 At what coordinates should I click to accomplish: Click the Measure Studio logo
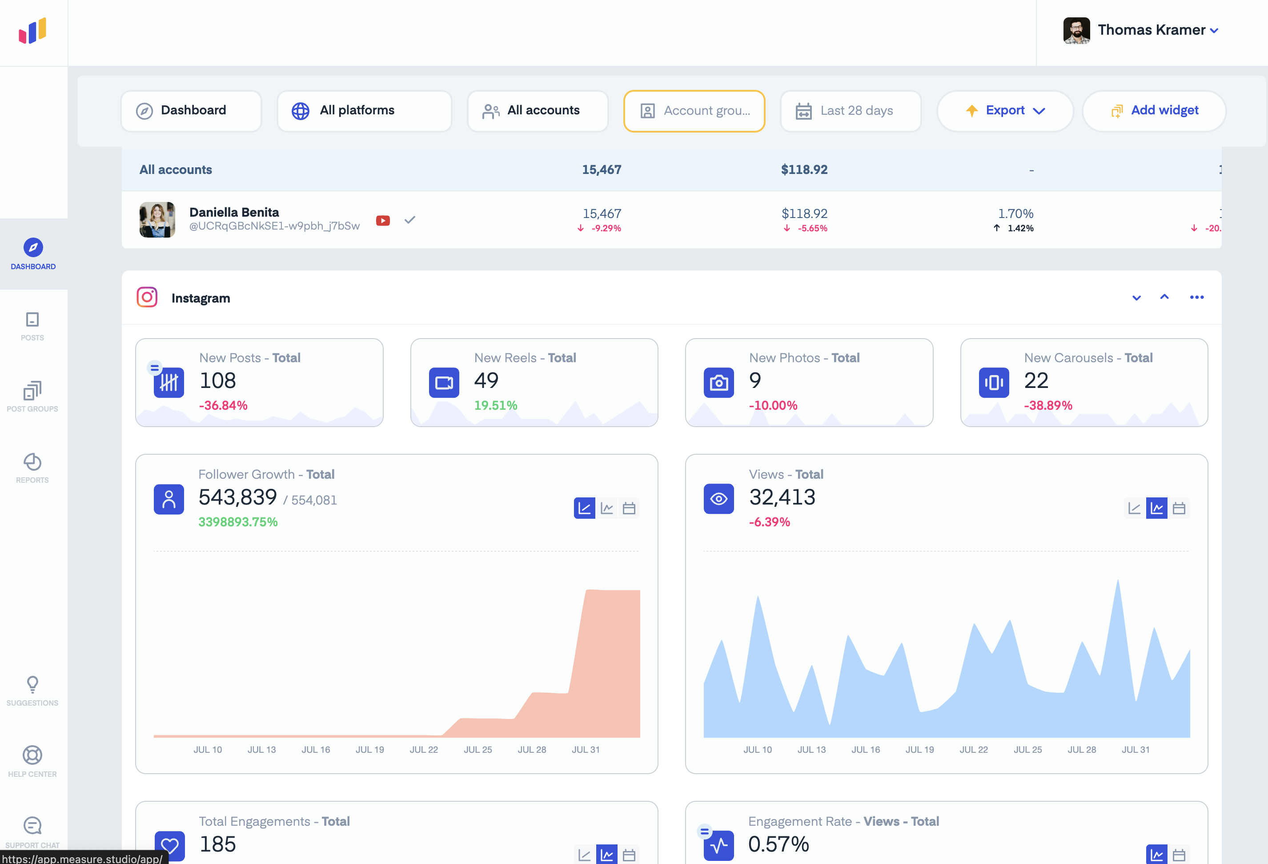pyautogui.click(x=33, y=31)
